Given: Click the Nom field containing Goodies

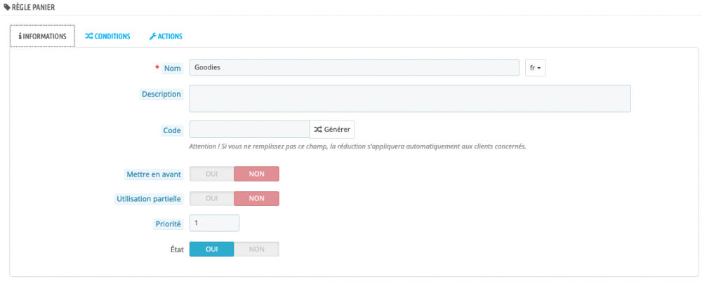Looking at the screenshot, I should pos(354,68).
